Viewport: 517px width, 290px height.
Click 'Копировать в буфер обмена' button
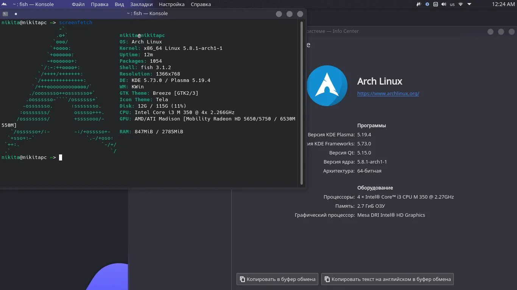coord(277,279)
